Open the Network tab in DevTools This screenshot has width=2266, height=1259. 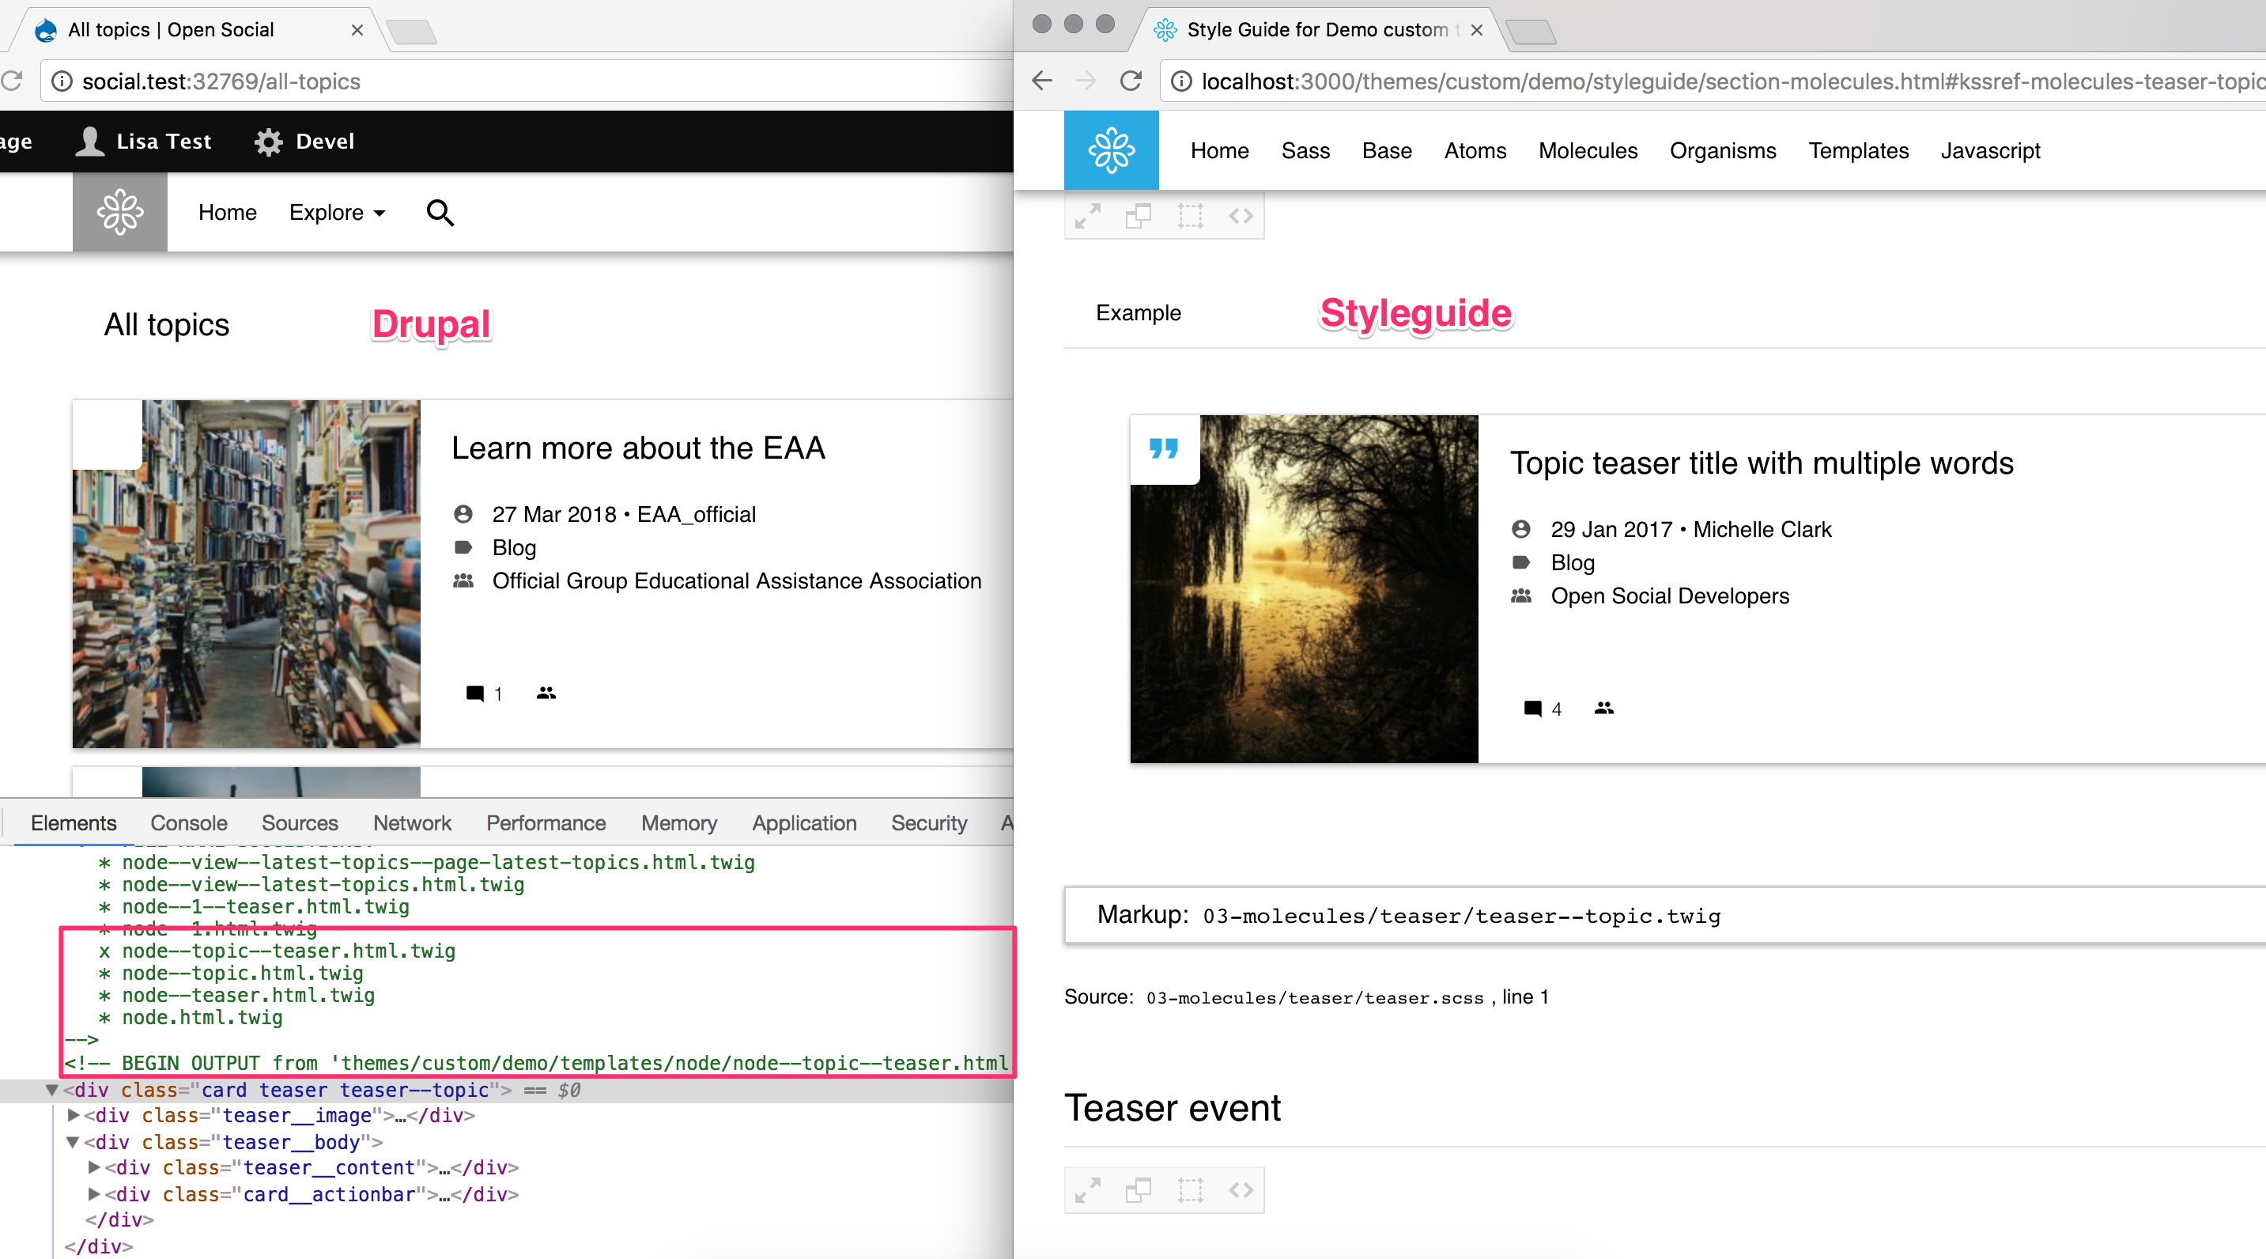coord(412,822)
